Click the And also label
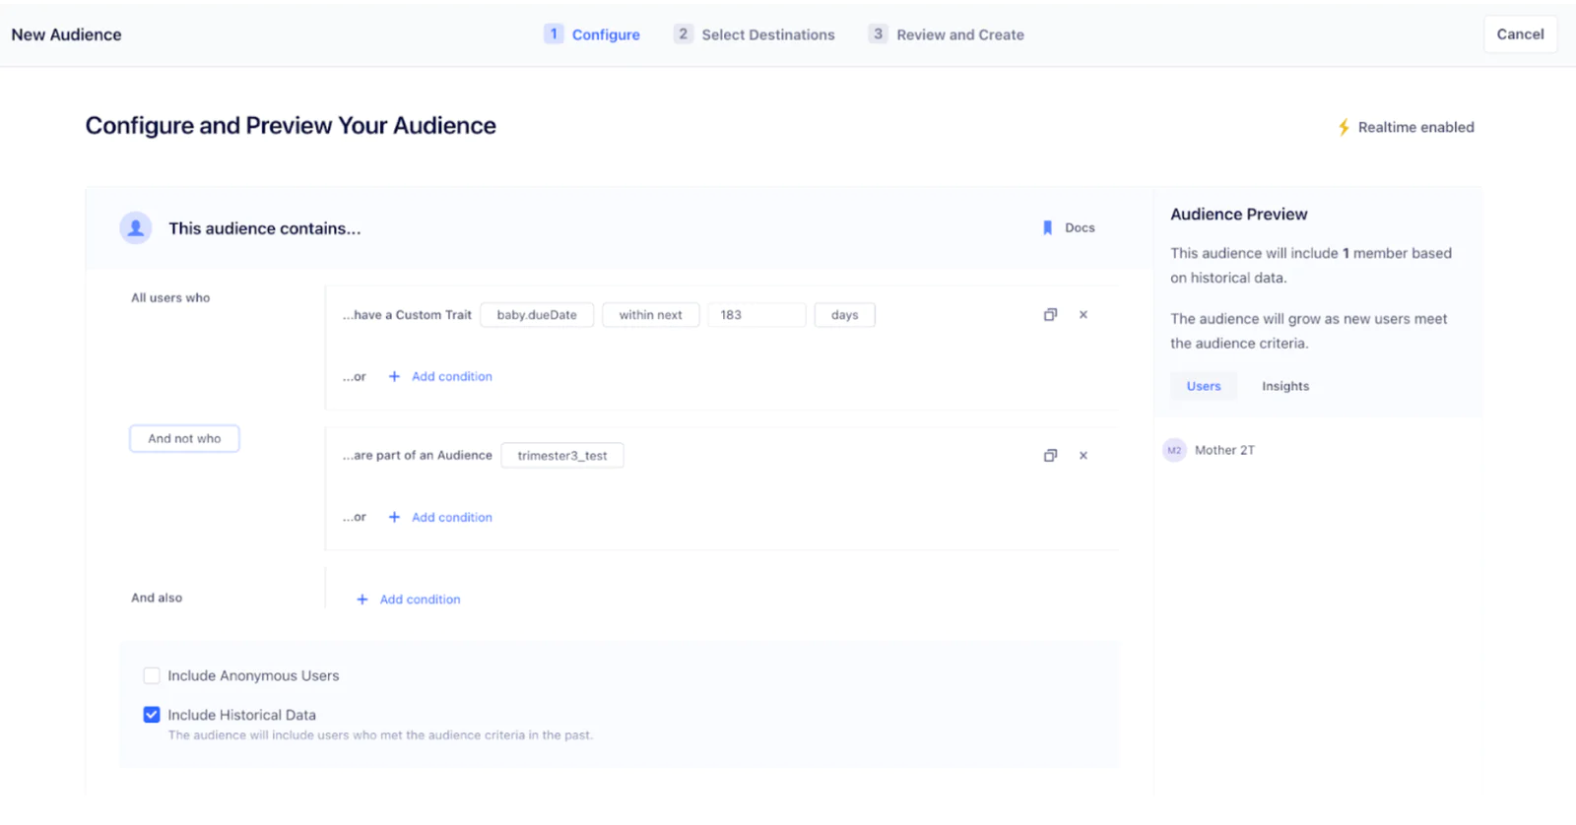 tap(157, 598)
